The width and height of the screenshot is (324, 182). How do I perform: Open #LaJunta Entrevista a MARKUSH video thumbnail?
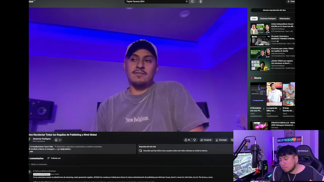coord(260,41)
